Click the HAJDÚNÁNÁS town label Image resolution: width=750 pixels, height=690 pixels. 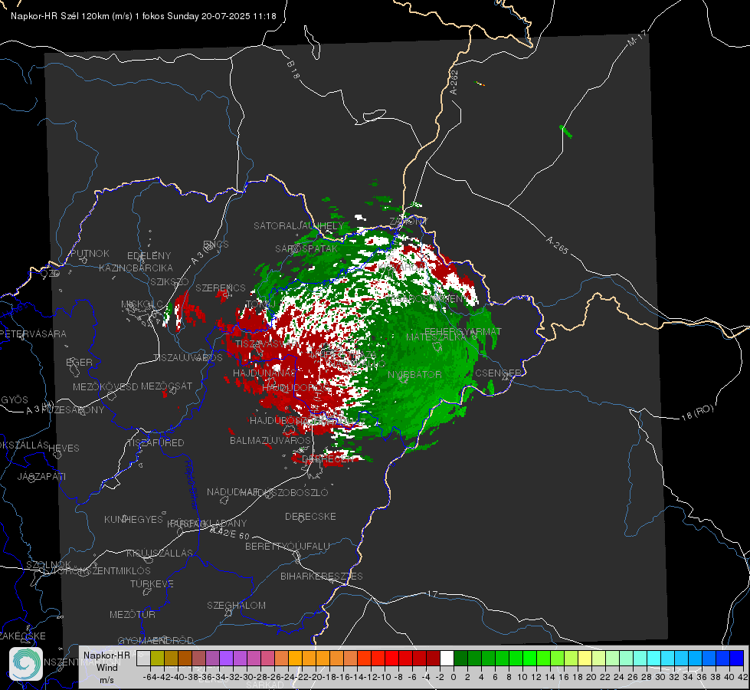(264, 373)
